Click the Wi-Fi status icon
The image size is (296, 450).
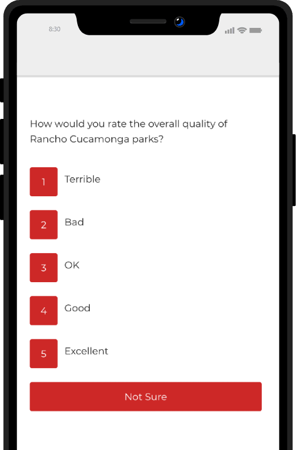(242, 30)
